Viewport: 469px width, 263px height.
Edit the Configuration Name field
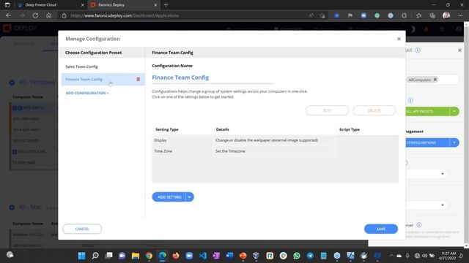click(213, 77)
